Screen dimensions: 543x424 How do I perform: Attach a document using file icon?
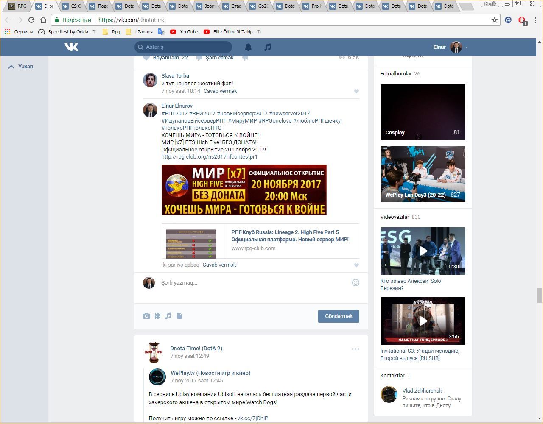pyautogui.click(x=179, y=316)
